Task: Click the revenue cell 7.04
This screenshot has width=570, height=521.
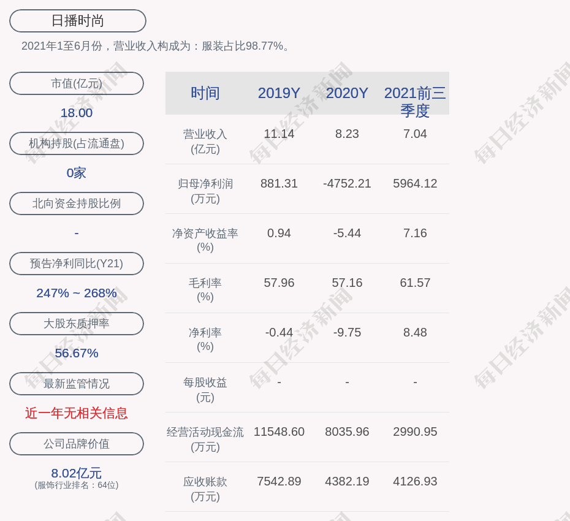Action: coord(415,134)
